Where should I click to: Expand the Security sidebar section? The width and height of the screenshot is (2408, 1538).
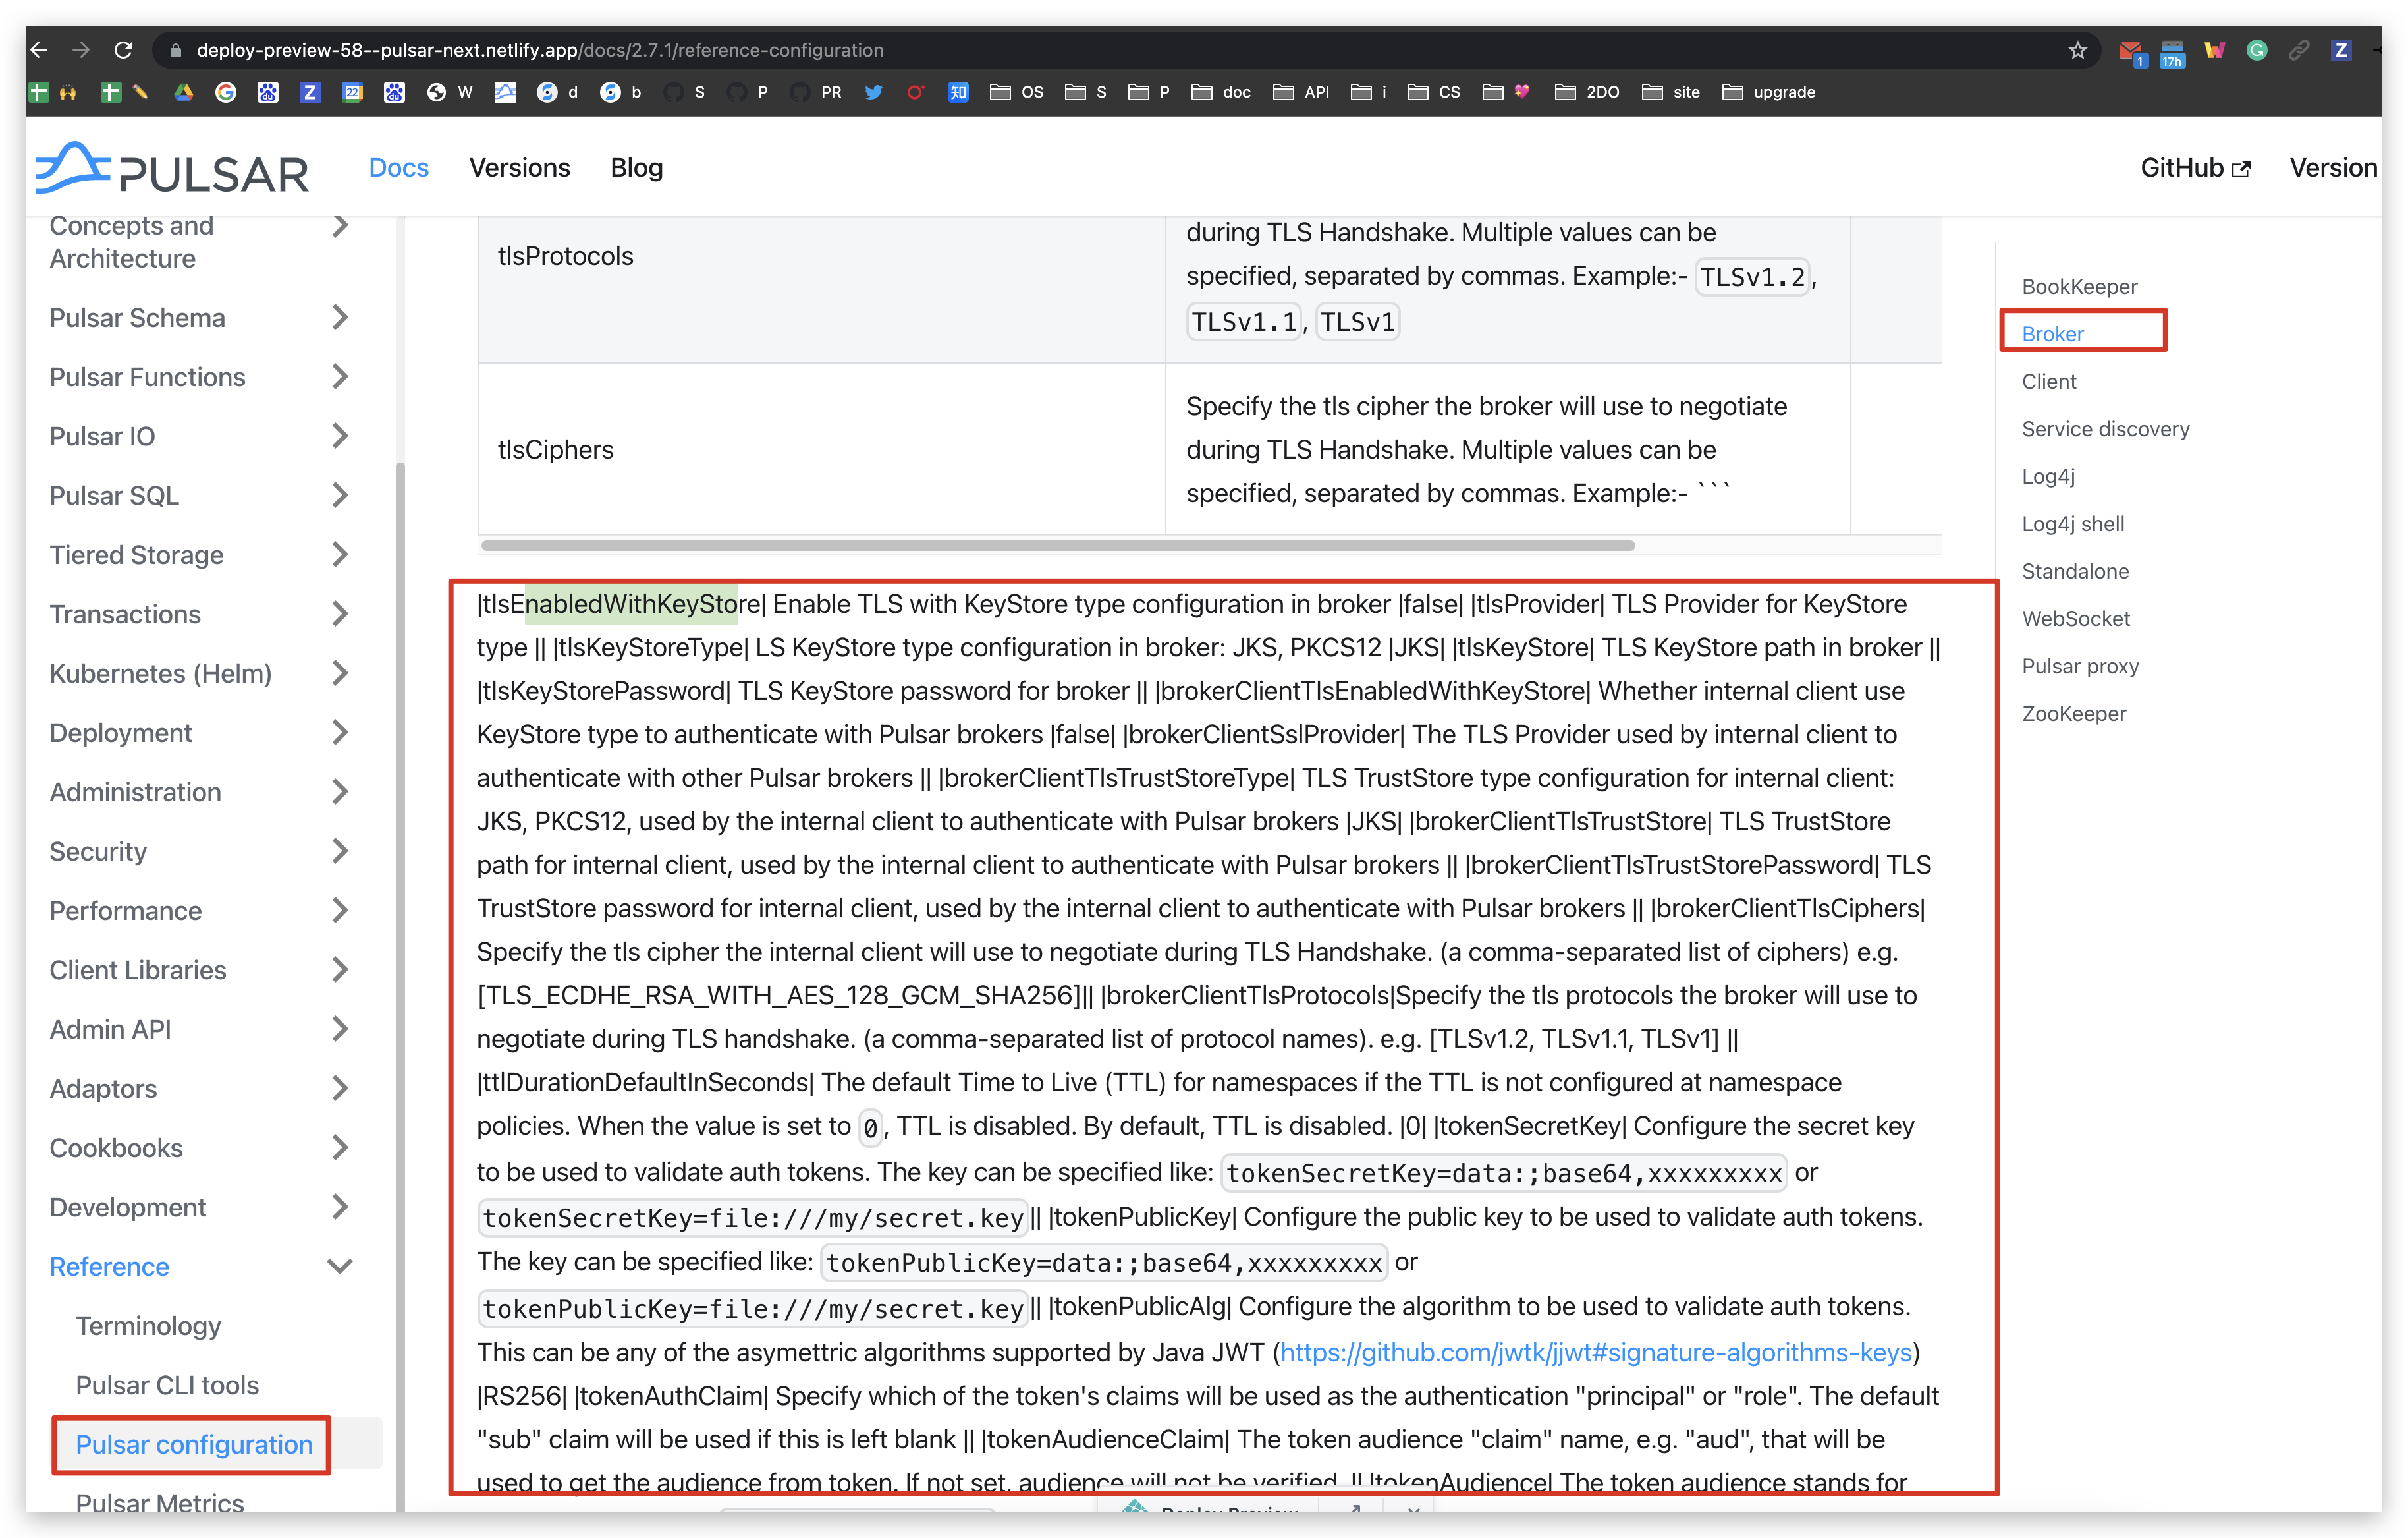340,851
